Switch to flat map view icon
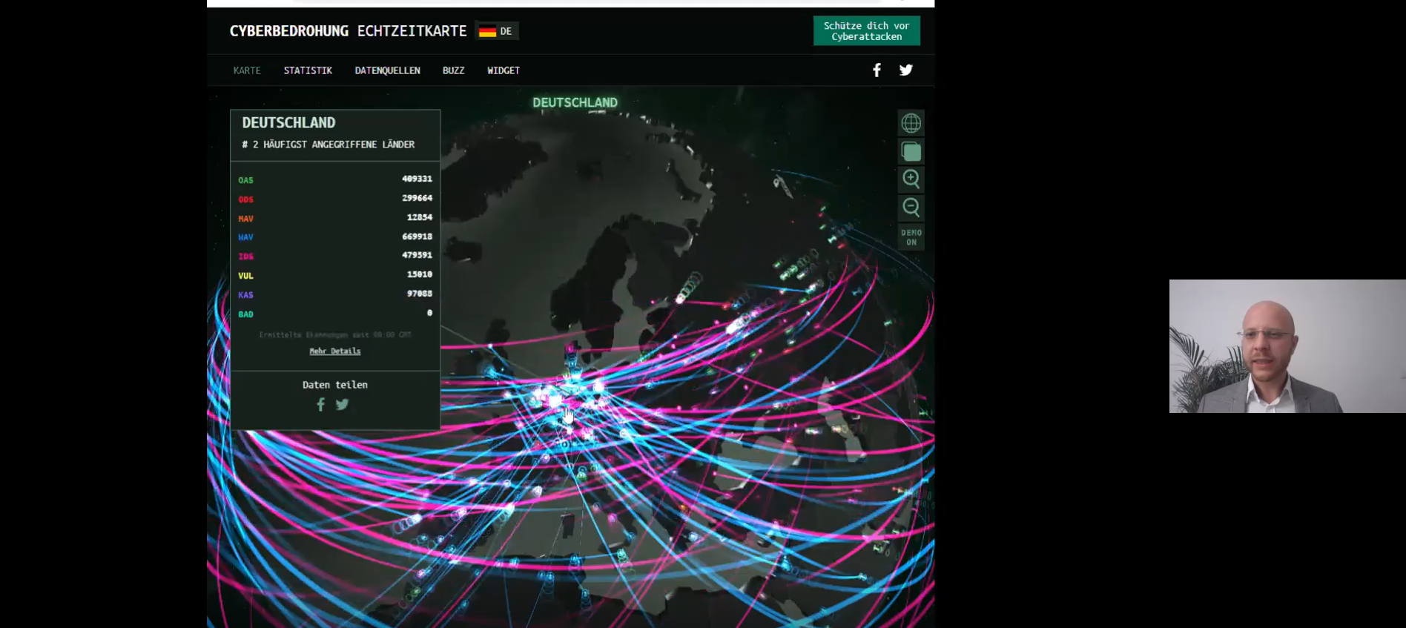 click(x=911, y=152)
